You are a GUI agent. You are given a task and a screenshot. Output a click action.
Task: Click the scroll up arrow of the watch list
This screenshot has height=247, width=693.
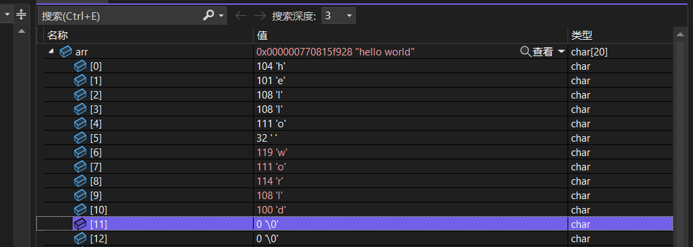[680, 34]
